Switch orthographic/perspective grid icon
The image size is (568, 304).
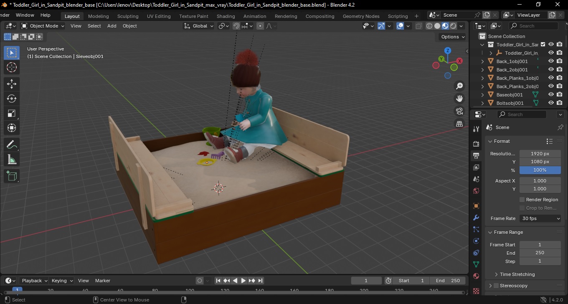click(x=459, y=124)
